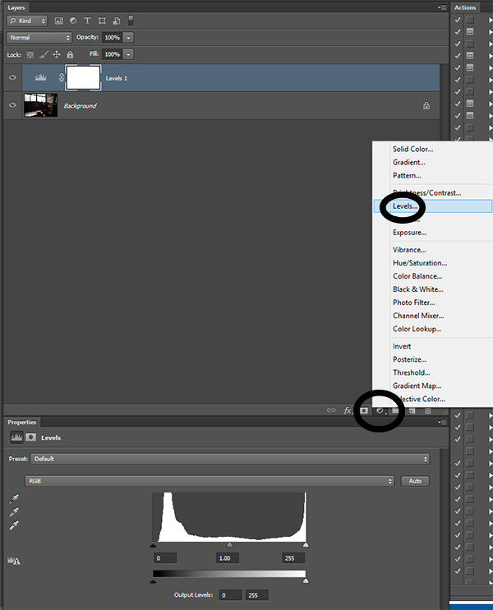Click the lock all padlock icon

click(x=70, y=54)
